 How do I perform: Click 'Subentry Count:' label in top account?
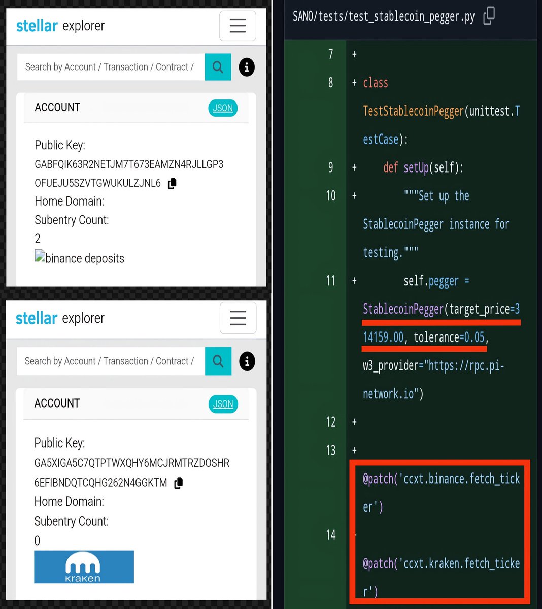tap(72, 220)
